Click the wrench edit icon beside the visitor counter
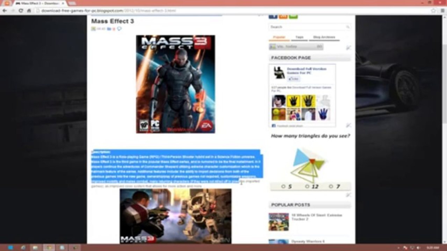Screen dimensions: 447x251 tap(348, 48)
